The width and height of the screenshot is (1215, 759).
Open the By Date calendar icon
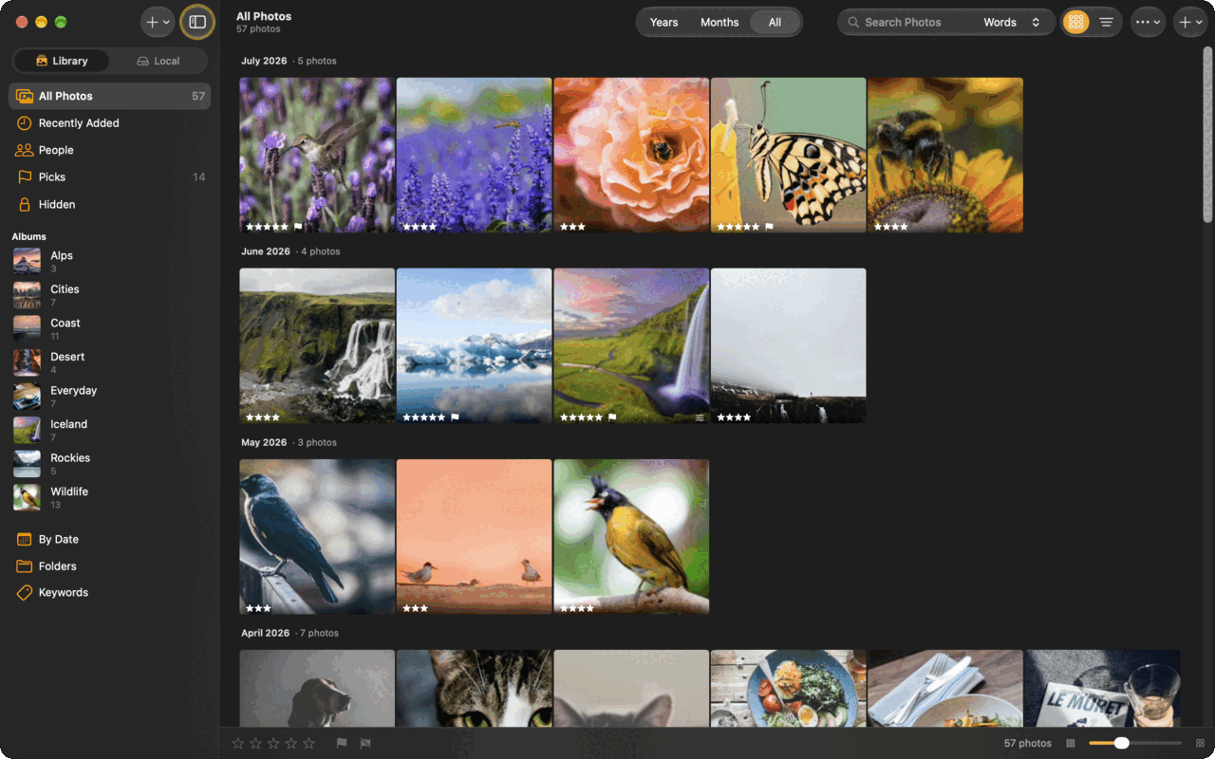25,539
